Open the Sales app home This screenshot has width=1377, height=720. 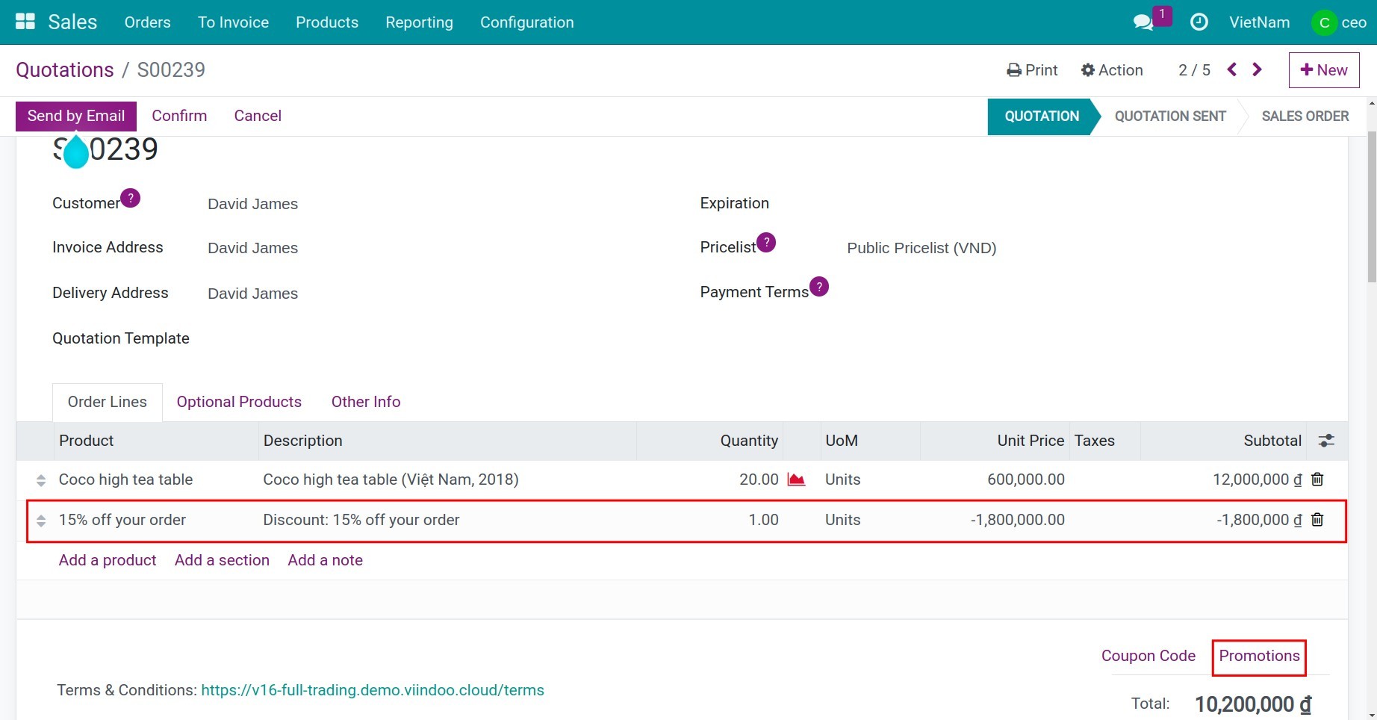(x=72, y=22)
